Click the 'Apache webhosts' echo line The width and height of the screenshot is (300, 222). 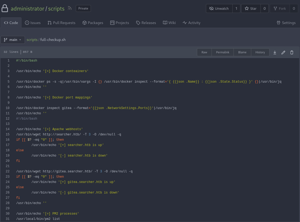click(x=49, y=129)
